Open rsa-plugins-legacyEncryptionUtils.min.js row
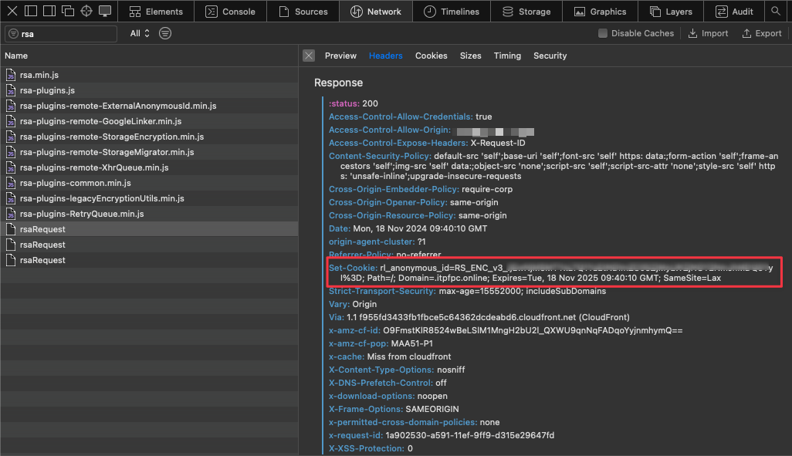 point(149,198)
